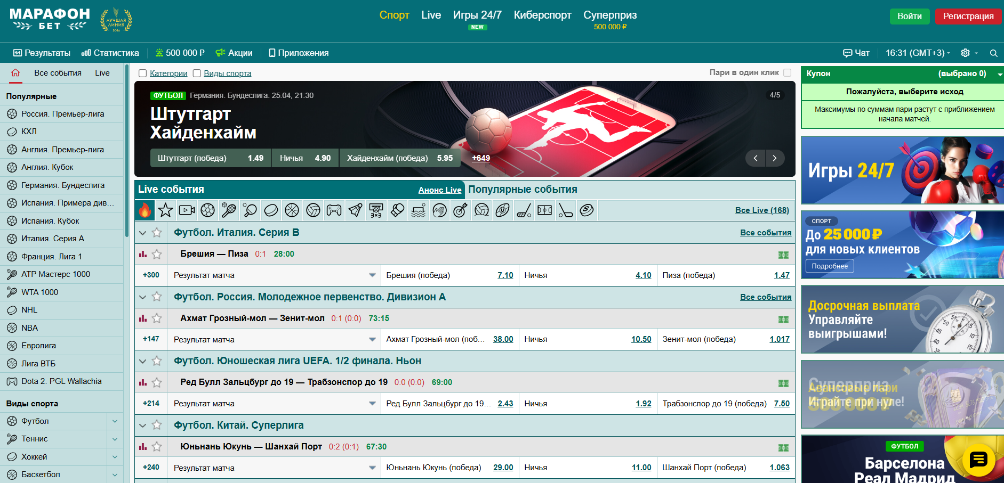
Task: Collapse the Футбол. Италия. Серия В section
Action: tap(142, 233)
